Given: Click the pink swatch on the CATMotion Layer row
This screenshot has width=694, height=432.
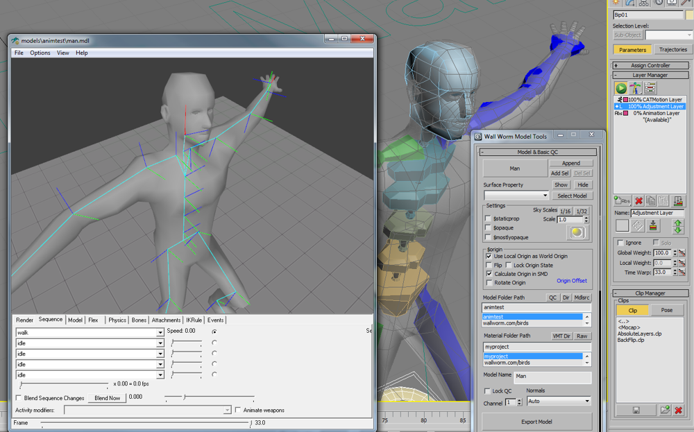Looking at the screenshot, I should 626,100.
